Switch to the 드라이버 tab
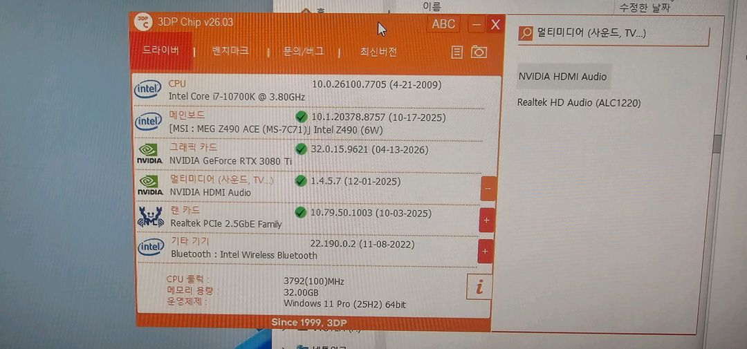This screenshot has width=747, height=349. (160, 51)
